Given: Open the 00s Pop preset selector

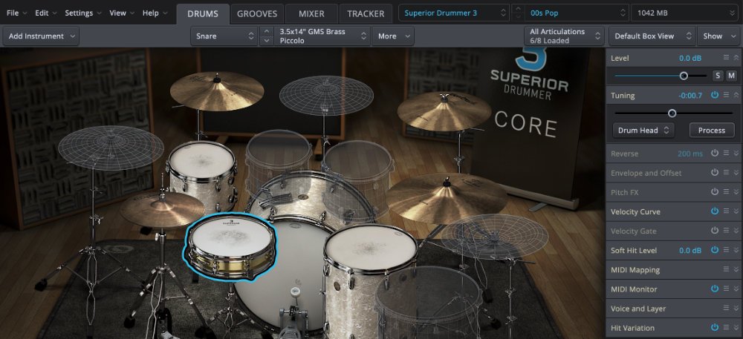Looking at the screenshot, I should tap(577, 13).
